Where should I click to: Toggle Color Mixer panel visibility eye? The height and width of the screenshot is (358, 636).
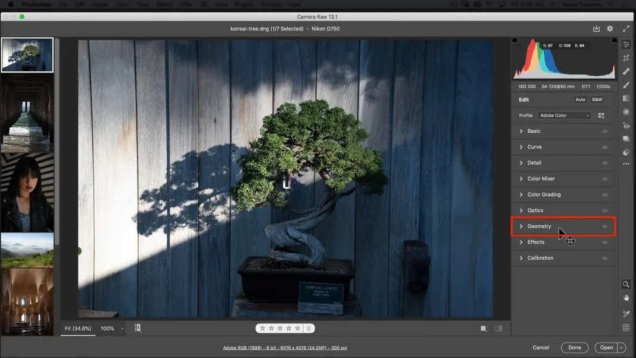coord(605,179)
